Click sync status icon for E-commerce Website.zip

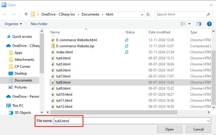click(x=127, y=46)
